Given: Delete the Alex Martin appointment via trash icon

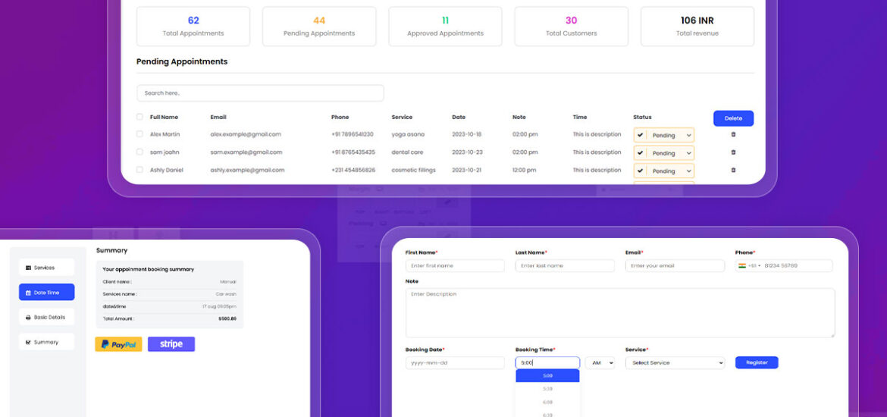Looking at the screenshot, I should 733,135.
